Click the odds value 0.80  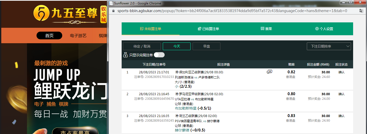(291, 94)
